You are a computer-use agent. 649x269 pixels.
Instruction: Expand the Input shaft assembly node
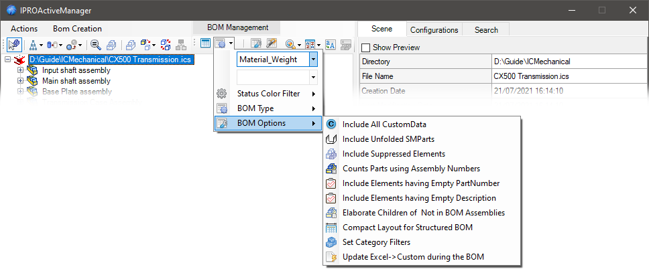20,70
